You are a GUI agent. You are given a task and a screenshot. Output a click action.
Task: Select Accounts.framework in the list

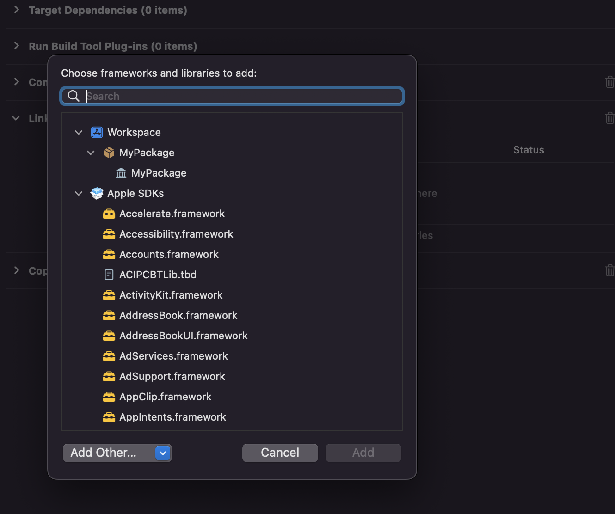coord(232,254)
